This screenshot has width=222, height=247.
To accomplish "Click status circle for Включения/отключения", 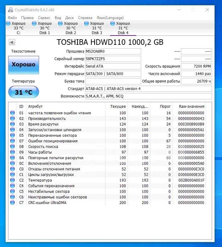I will tap(12, 163).
